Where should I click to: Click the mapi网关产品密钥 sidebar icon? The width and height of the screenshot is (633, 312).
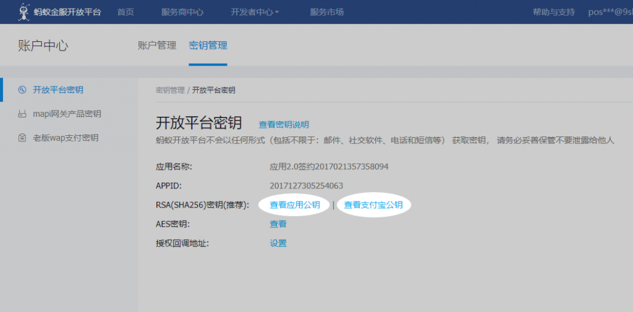tap(22, 114)
